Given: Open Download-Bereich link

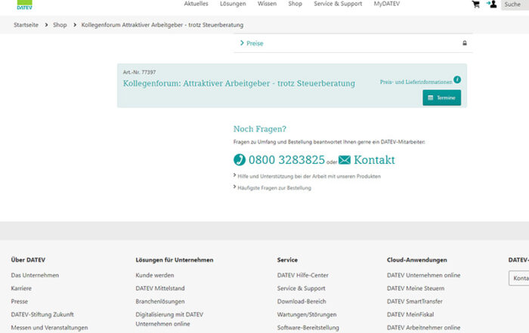Looking at the screenshot, I should coord(302,301).
